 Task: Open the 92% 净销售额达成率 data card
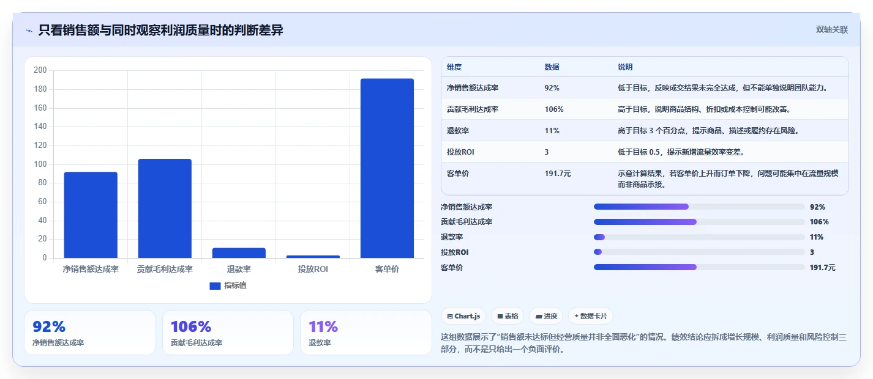click(90, 333)
